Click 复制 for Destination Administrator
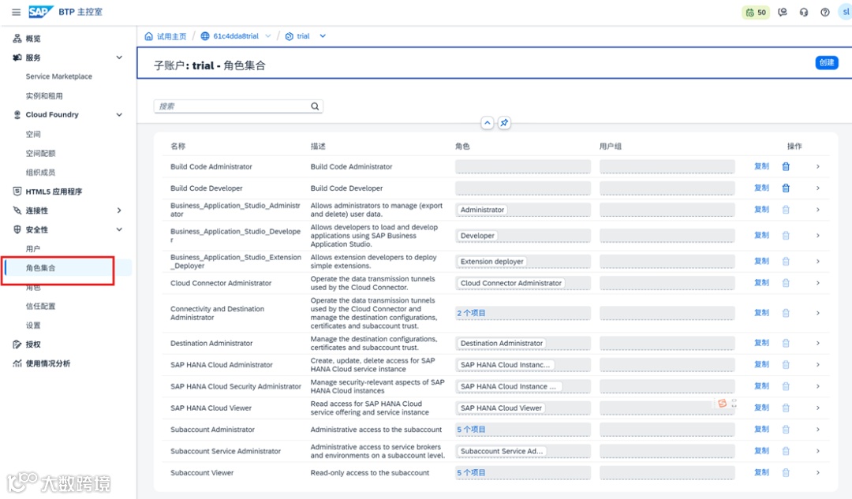Image resolution: width=852 pixels, height=499 pixels. coord(761,343)
